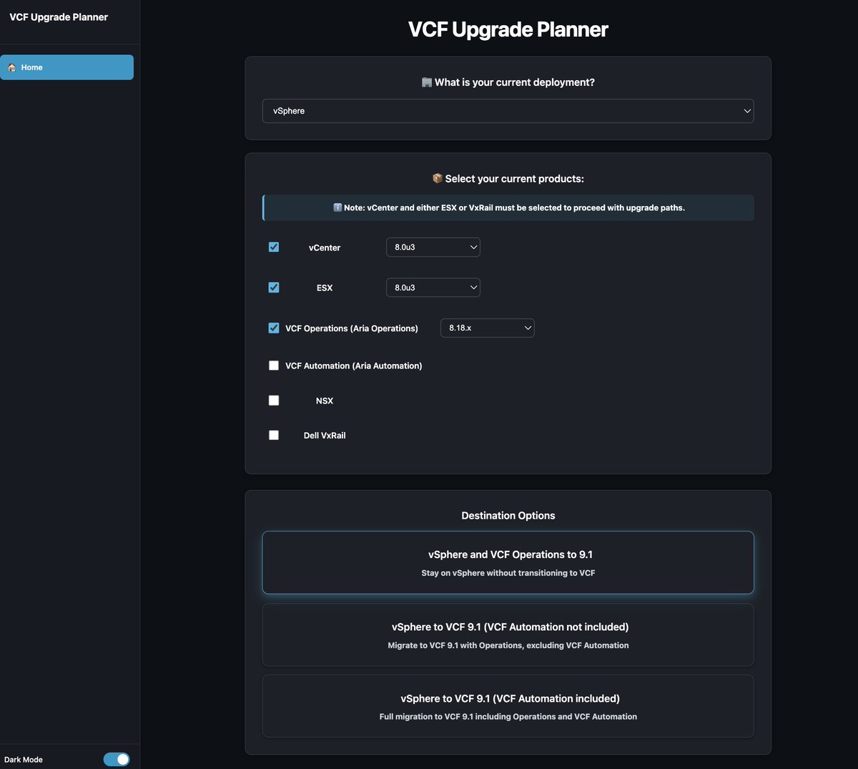Image resolution: width=858 pixels, height=769 pixels.
Task: Open the ESX version 8.0u3 dropdown
Action: (433, 288)
